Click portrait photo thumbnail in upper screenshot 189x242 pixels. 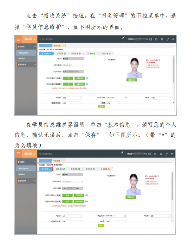coord(134,68)
